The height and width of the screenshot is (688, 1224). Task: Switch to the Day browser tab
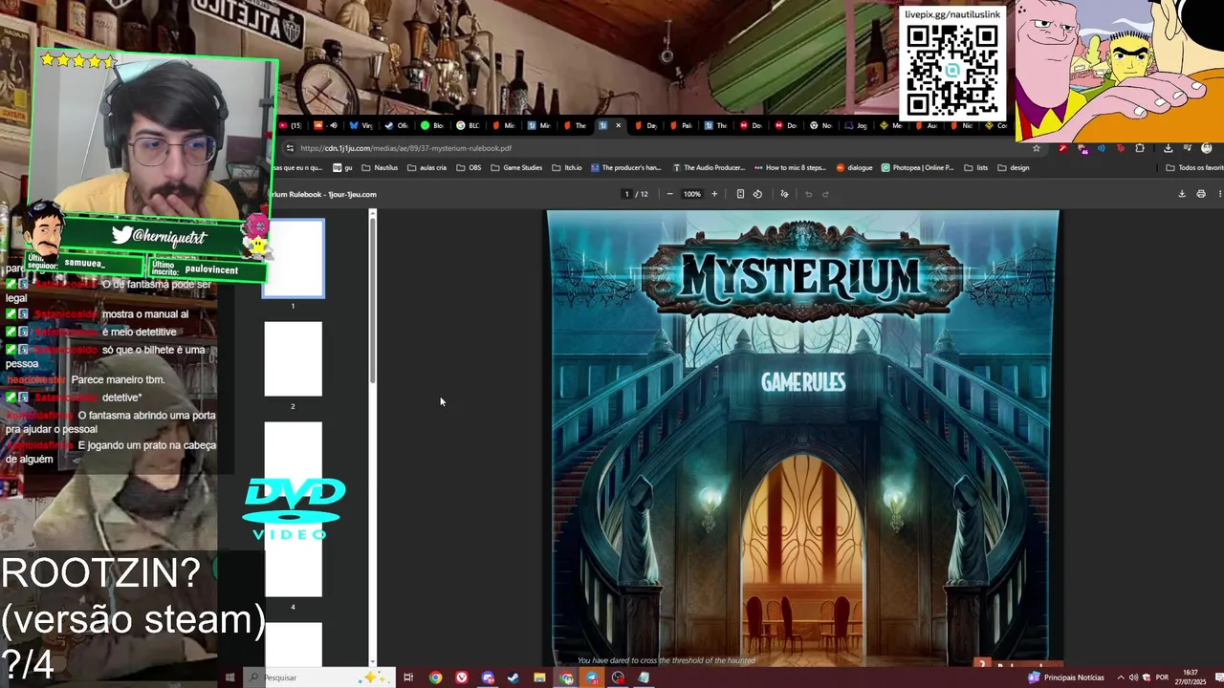click(646, 125)
